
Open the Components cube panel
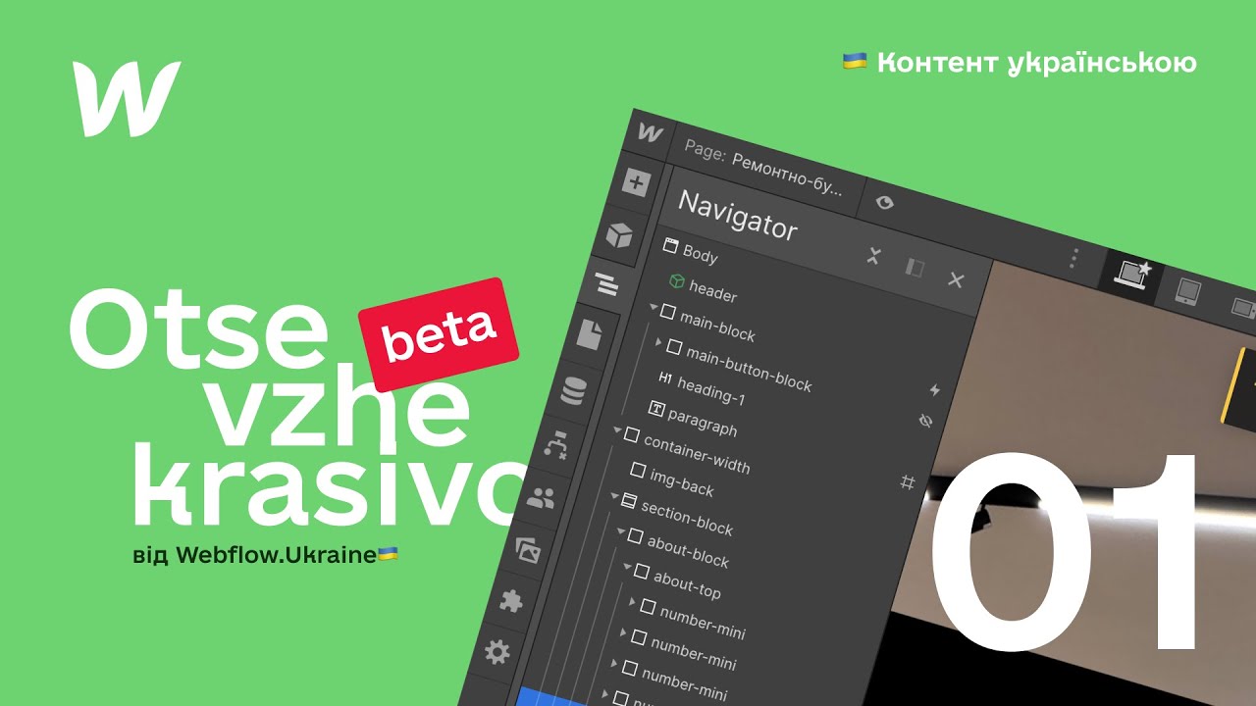pyautogui.click(x=620, y=234)
